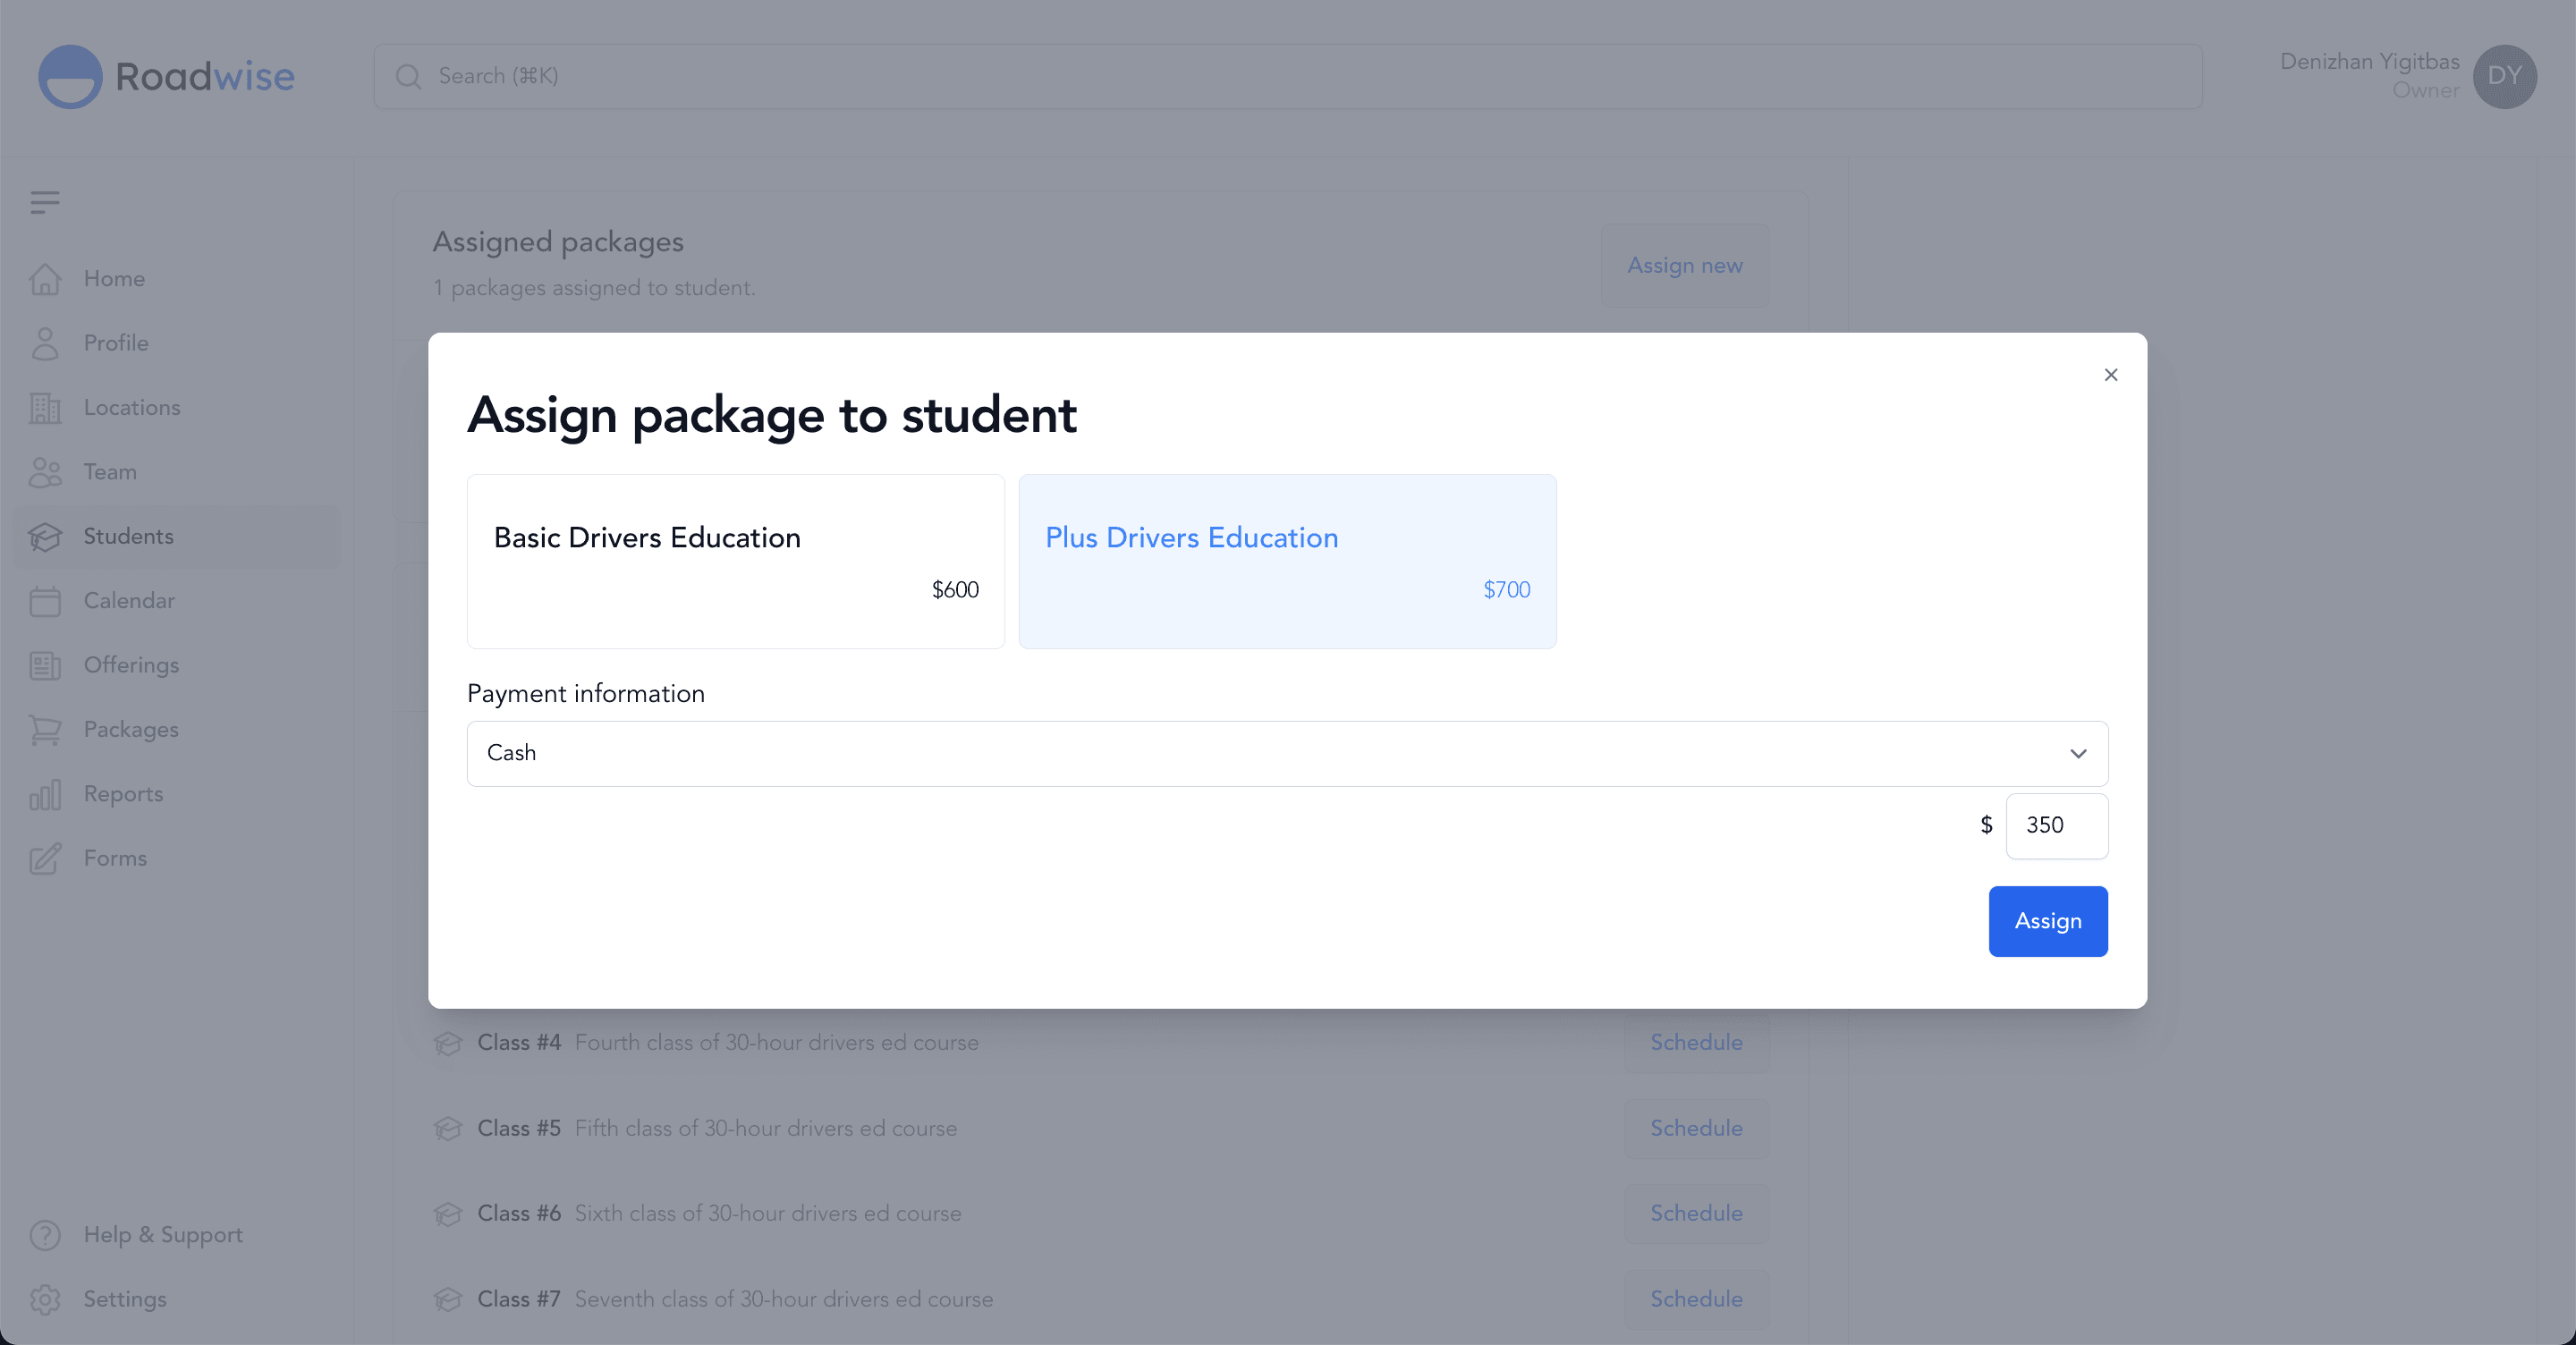
Task: Select the Plus Drivers Education package
Action: coord(1288,562)
